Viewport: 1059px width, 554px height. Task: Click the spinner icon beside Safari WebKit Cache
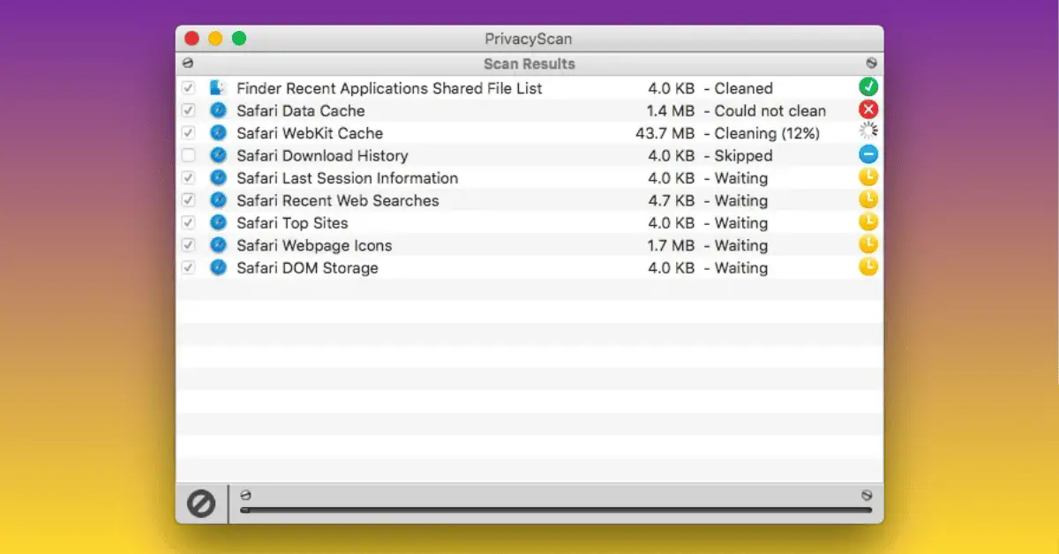coord(867,131)
